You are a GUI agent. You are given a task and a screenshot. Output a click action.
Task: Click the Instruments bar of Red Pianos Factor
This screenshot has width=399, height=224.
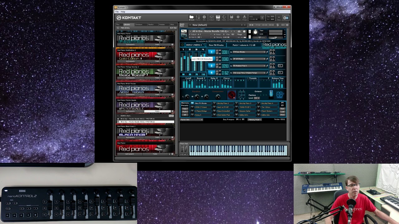(x=130, y=44)
